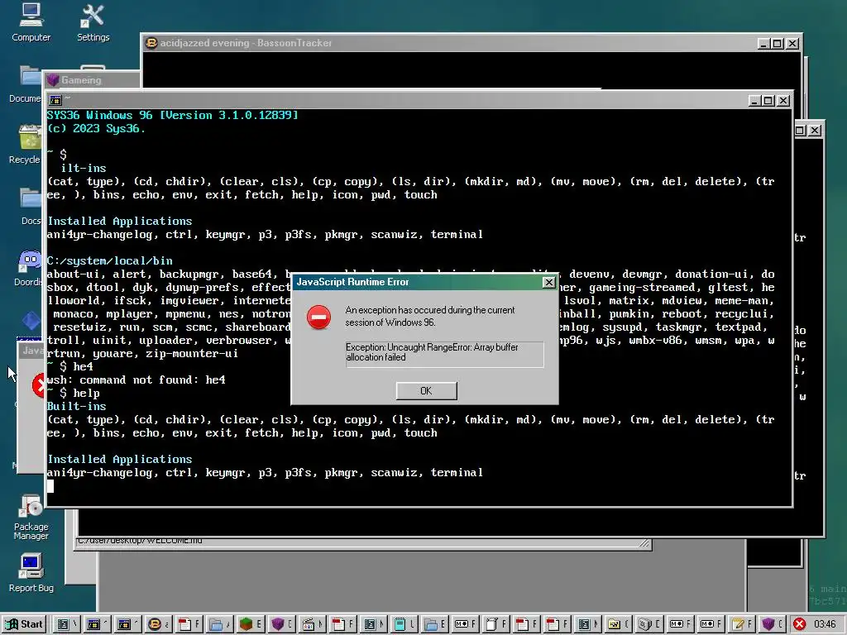The height and width of the screenshot is (635, 847).
Task: Switch to the notepad-with-pencil taskbar item
Action: (x=744, y=624)
